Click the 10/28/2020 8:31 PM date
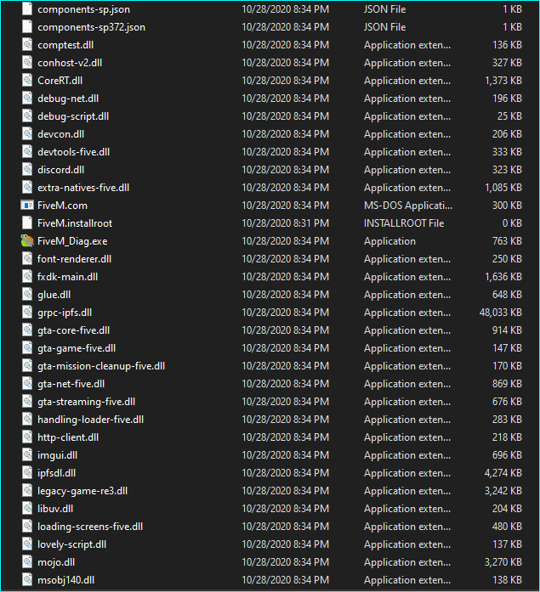 pyautogui.click(x=285, y=223)
